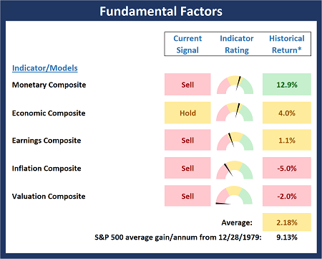Click the Inflation Composite gauge icon
Screen dimensions: 322x259
pos(235,170)
